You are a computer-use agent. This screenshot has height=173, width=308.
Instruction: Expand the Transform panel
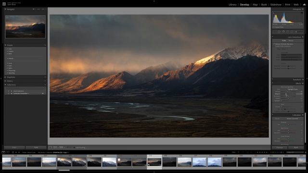(x=303, y=80)
